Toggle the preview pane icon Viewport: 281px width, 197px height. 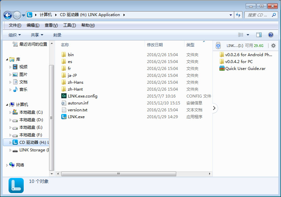[x=259, y=34]
